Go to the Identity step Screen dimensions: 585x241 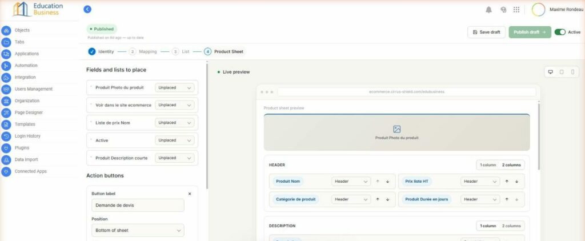tap(101, 51)
